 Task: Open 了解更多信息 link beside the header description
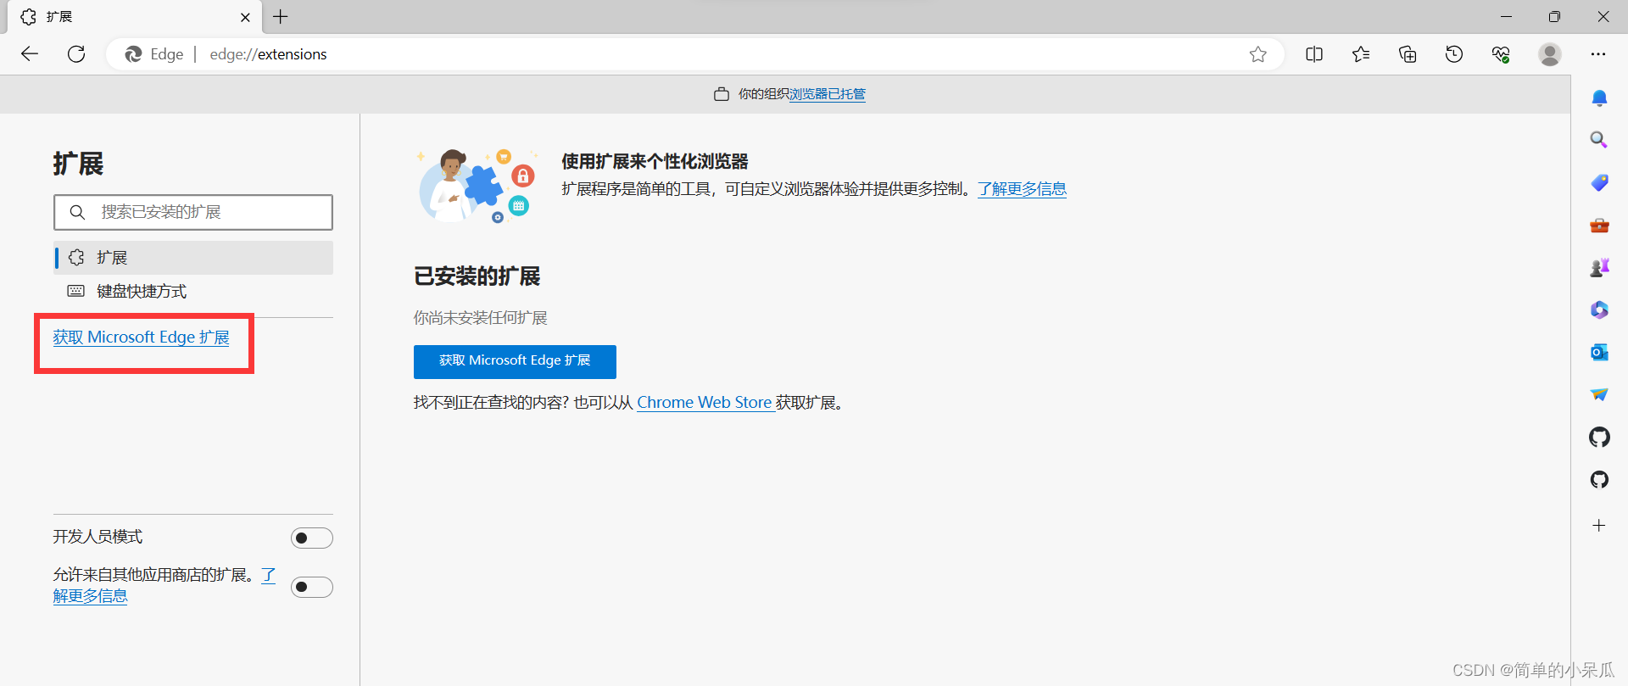1022,189
